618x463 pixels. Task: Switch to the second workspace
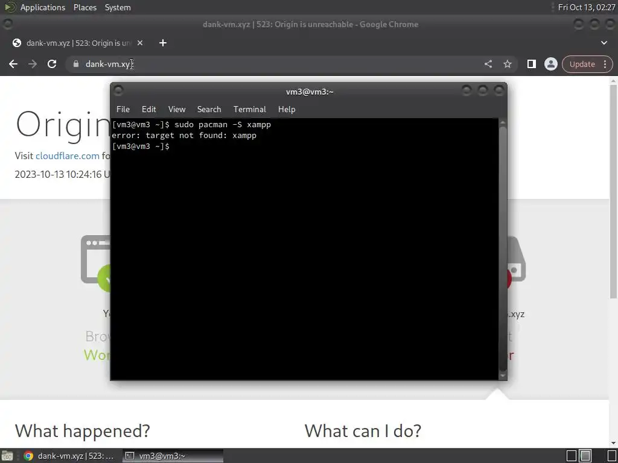[585, 456]
